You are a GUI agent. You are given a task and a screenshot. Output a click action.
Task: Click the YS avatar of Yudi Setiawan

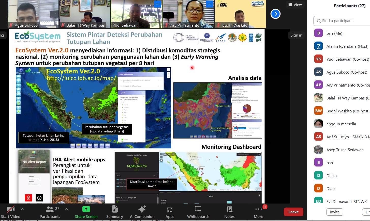pyautogui.click(x=319, y=59)
